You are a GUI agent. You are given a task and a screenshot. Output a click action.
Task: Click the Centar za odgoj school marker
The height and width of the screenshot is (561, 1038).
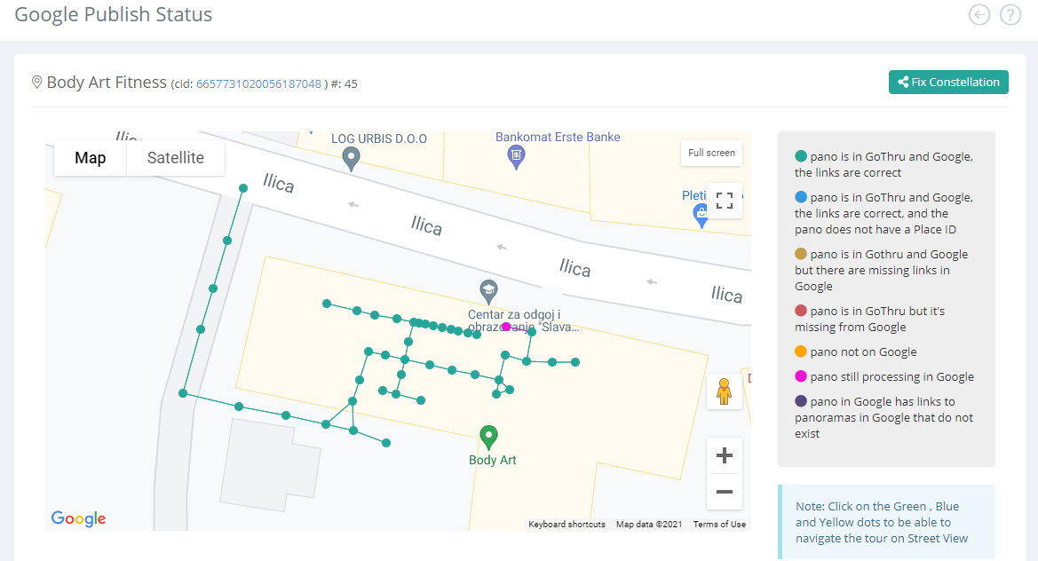point(488,291)
